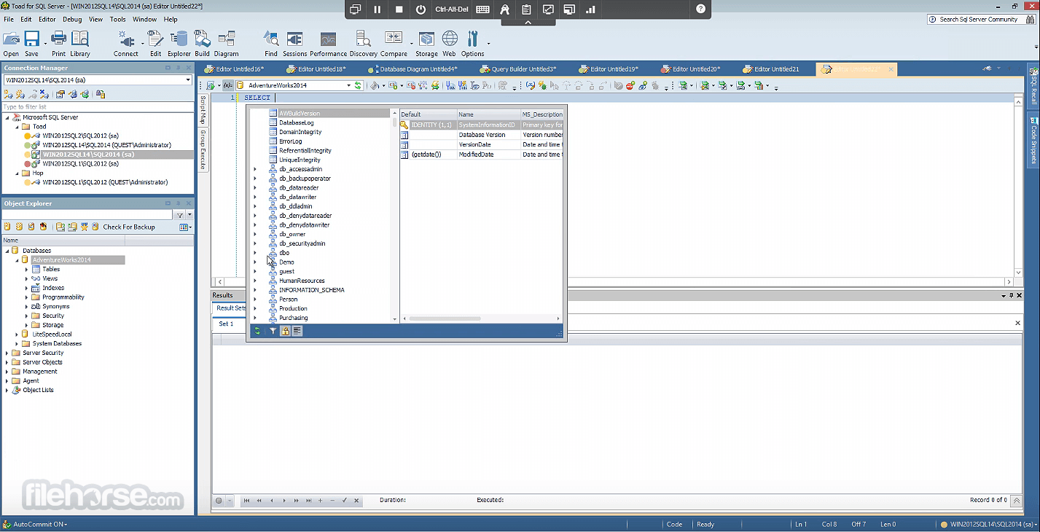Screen dimensions: 1040x532
Task: Open the Compare tool
Action: (394, 44)
